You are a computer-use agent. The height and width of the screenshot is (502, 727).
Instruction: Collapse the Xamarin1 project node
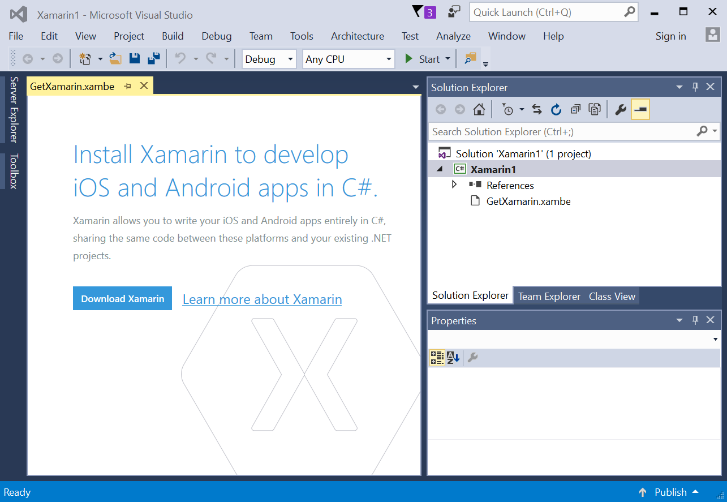click(x=440, y=169)
